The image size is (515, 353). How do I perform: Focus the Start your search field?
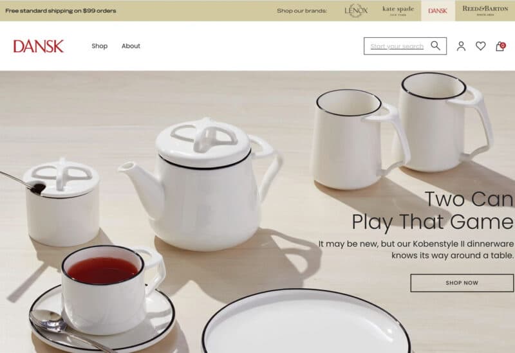pos(397,46)
